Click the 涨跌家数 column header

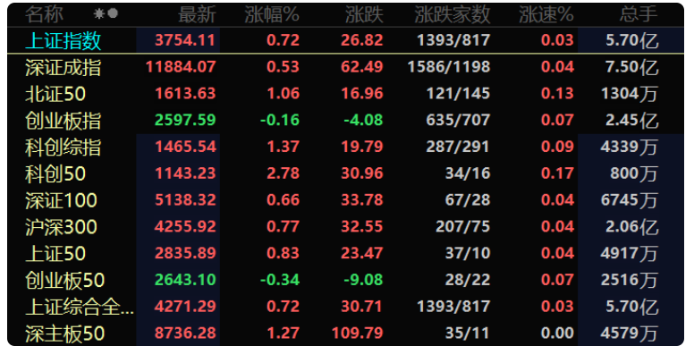(x=453, y=15)
